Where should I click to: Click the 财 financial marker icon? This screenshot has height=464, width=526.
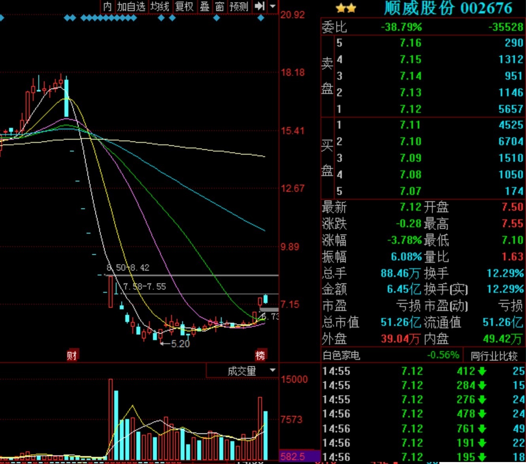[x=72, y=355]
